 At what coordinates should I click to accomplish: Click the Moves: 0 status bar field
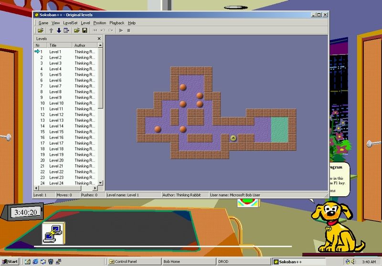(x=68, y=195)
